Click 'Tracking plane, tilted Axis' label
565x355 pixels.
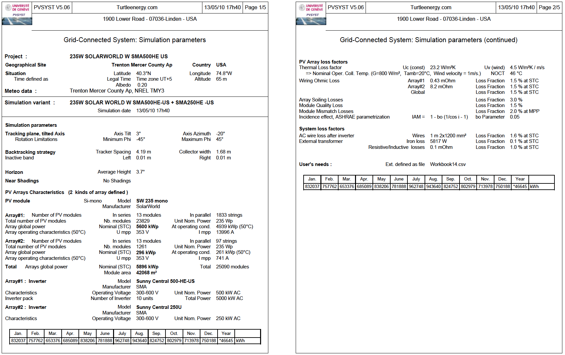tap(35, 134)
